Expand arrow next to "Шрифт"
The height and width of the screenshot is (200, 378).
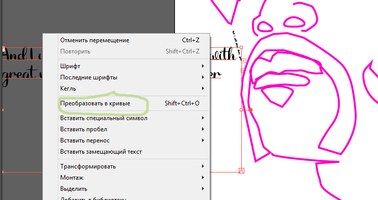203,66
